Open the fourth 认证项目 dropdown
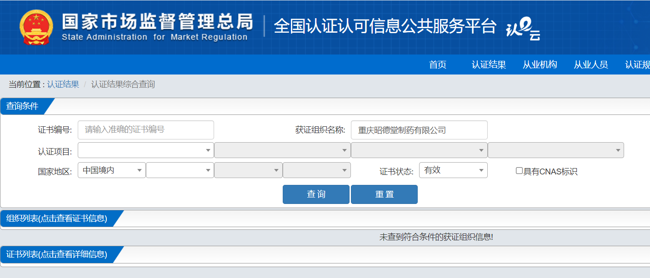 pos(556,150)
